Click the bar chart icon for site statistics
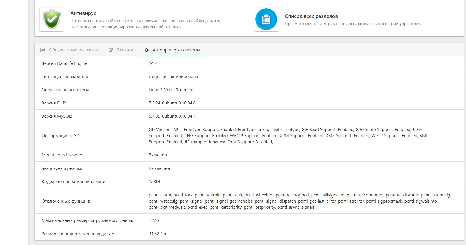The image size is (466, 245). coord(43,50)
